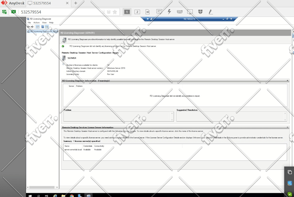Open the display settings monitor icon
The image size is (294, 197).
190,12
